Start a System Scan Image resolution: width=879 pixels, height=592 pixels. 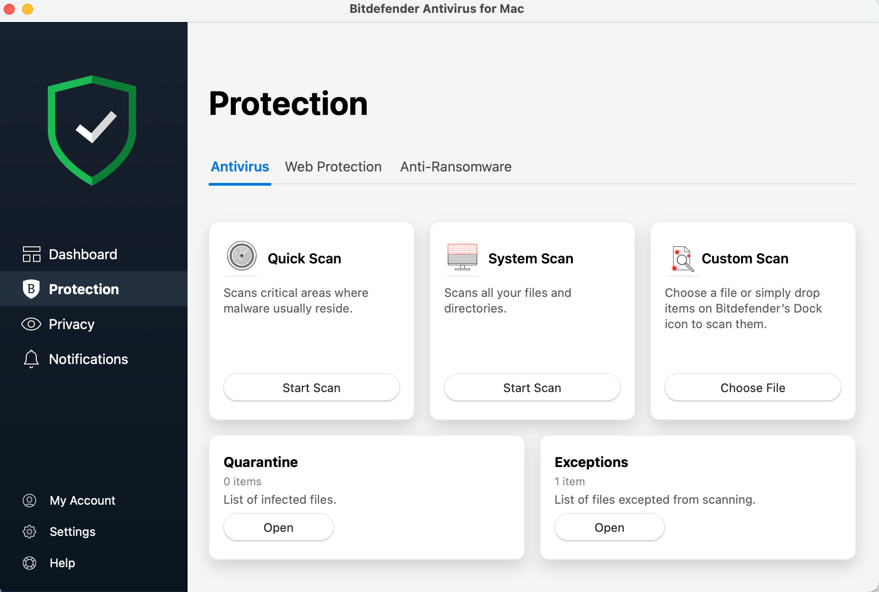point(532,387)
